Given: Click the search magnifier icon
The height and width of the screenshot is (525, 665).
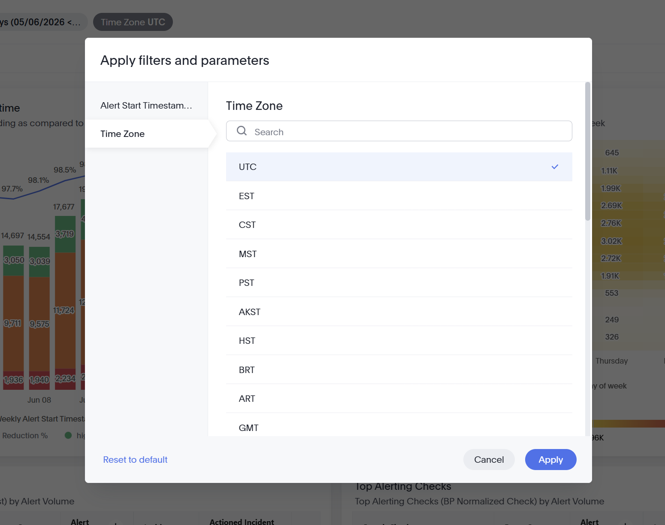Looking at the screenshot, I should [242, 131].
